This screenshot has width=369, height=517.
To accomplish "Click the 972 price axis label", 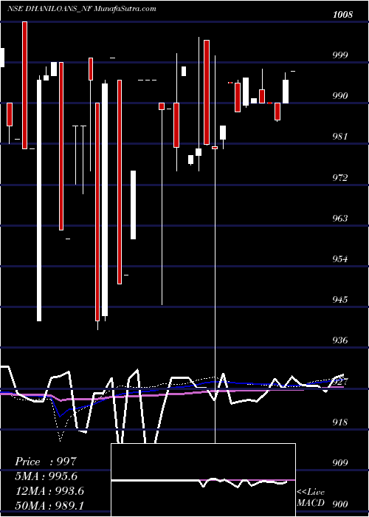I will [x=339, y=178].
